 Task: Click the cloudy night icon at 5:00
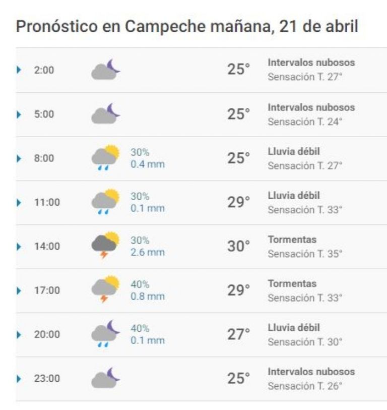point(106,114)
